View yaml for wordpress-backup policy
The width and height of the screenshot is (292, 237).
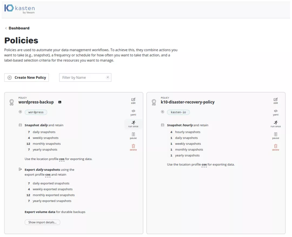tap(133, 112)
